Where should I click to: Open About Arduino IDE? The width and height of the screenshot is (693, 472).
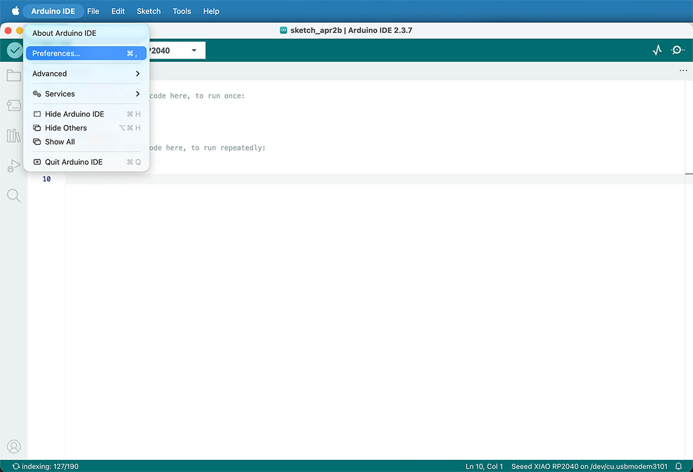(x=86, y=33)
